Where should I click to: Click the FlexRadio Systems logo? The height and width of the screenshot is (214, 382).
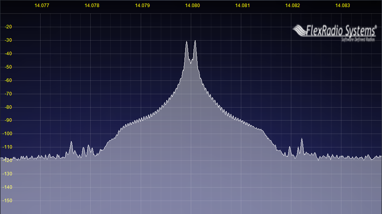(334, 32)
